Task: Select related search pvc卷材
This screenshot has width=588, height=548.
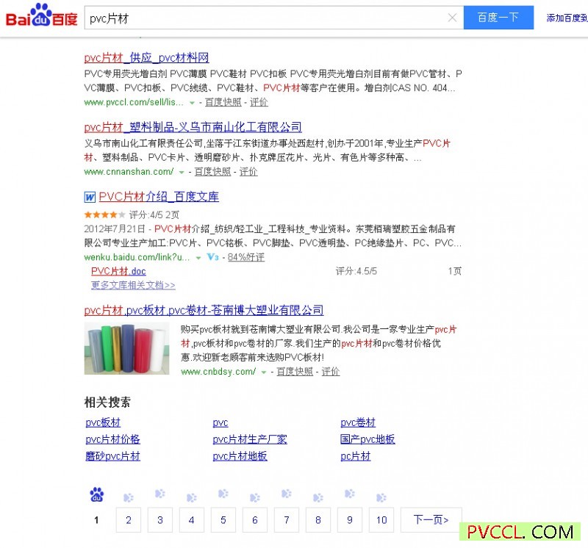Action: click(358, 423)
